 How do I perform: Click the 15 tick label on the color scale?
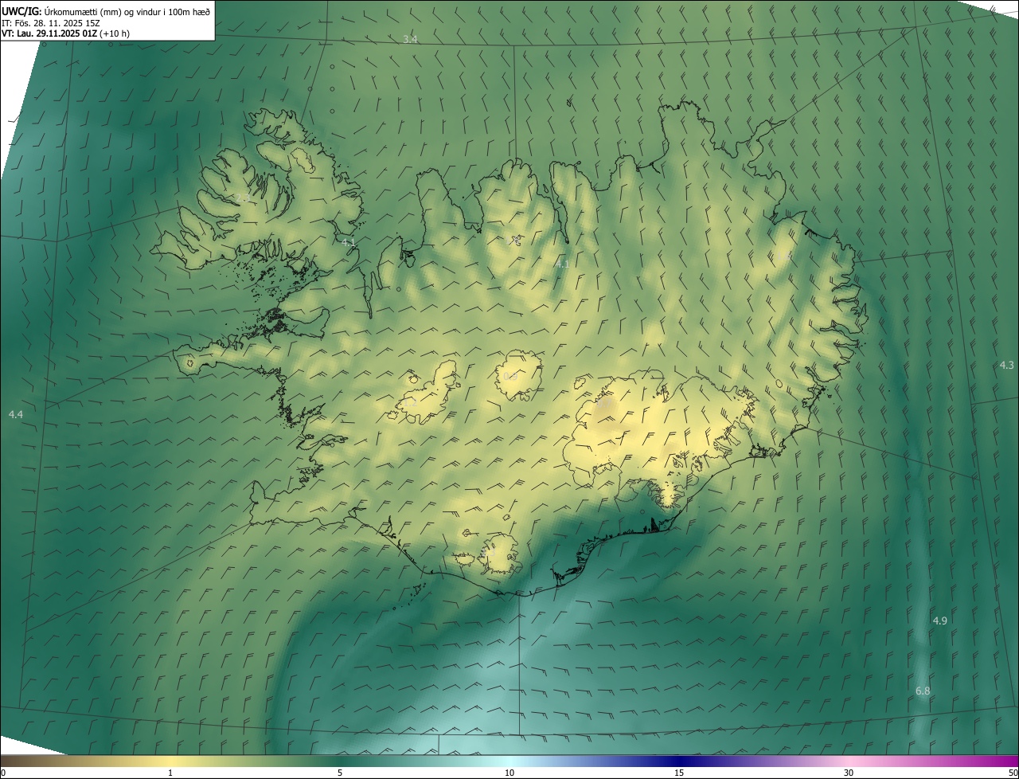(679, 773)
